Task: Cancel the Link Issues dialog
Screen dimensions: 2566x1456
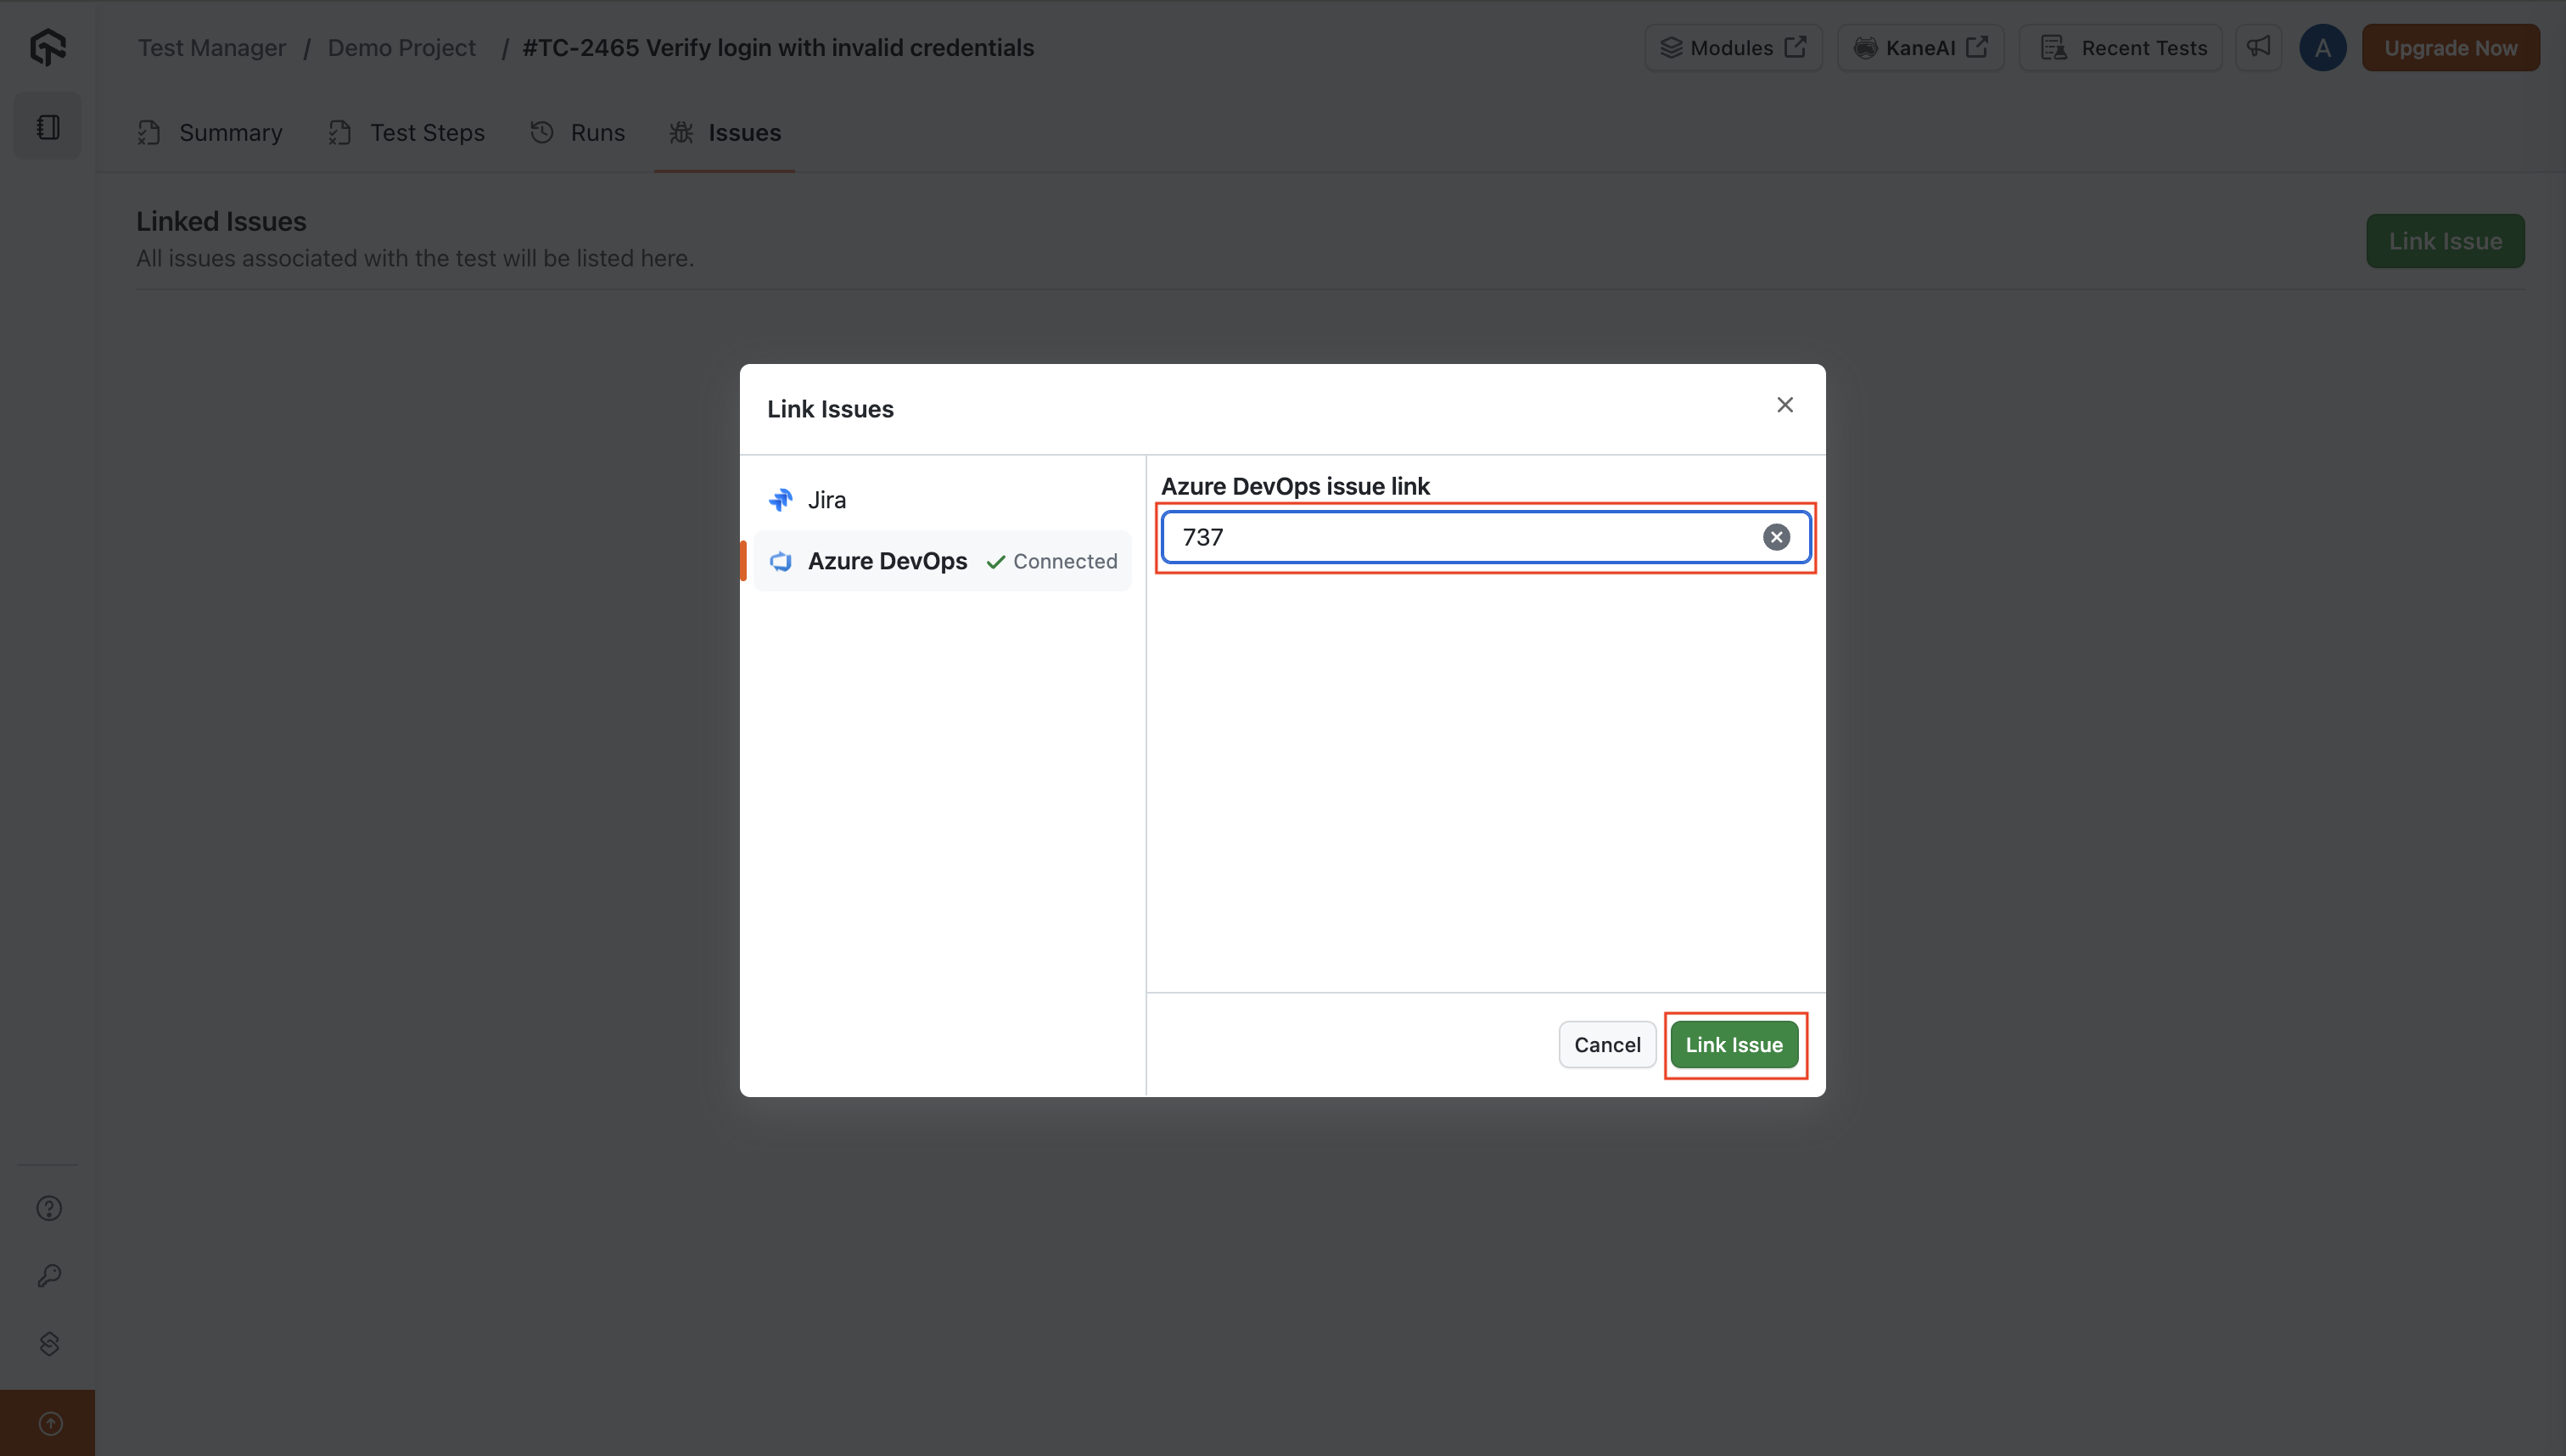Action: point(1606,1044)
